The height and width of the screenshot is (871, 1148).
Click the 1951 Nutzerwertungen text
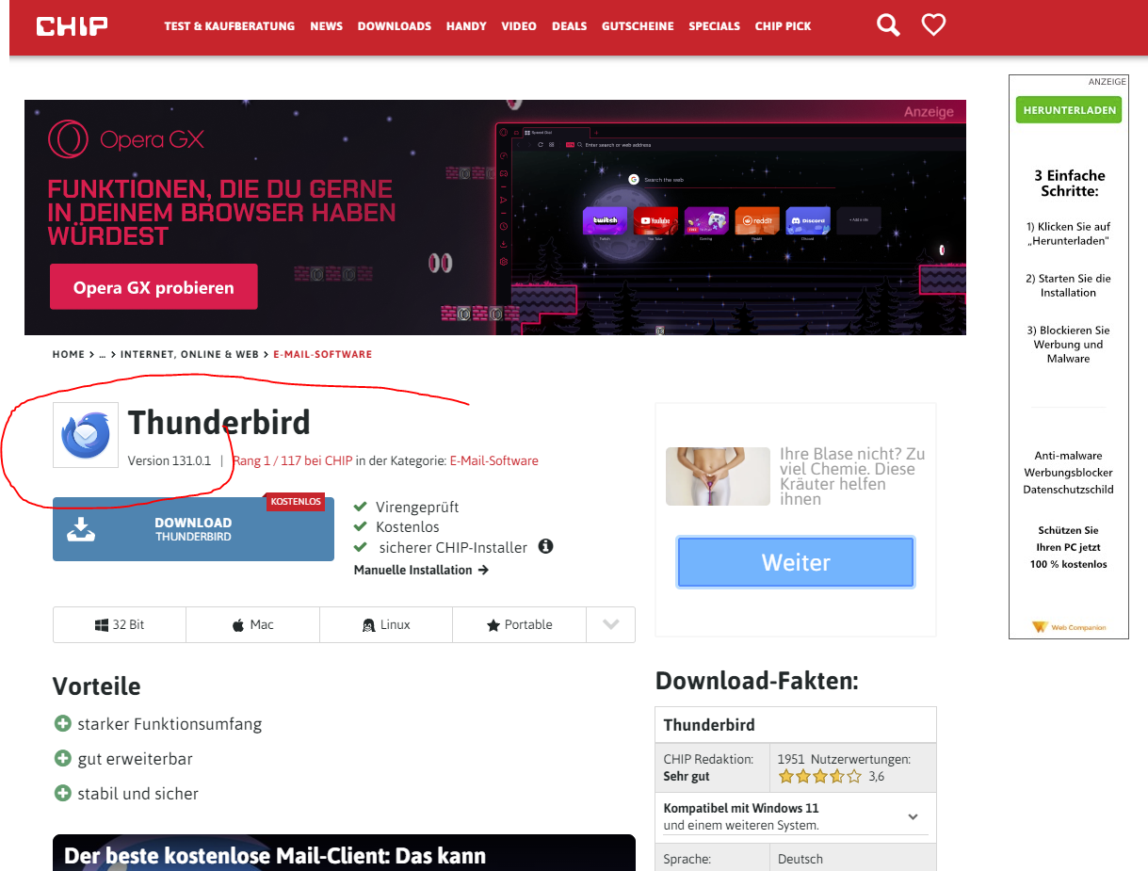(844, 759)
